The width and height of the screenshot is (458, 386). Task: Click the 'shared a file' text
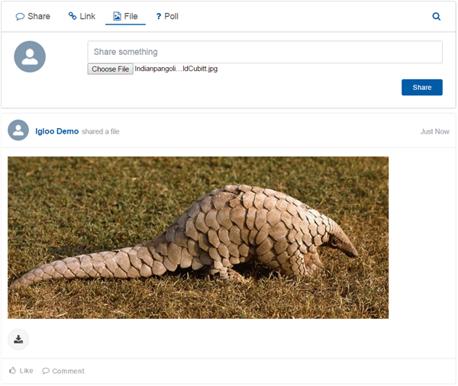tap(101, 132)
